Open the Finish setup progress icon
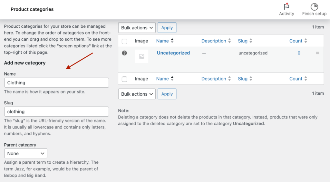Viewport: 330px width, 182px height. click(x=314, y=7)
